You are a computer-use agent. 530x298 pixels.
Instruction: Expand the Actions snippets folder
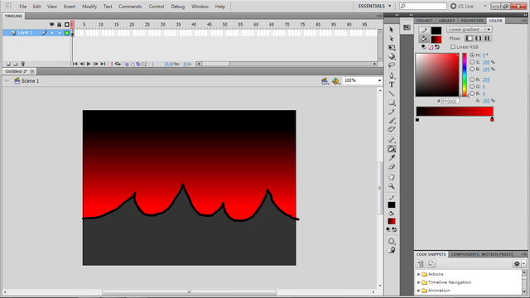click(419, 274)
